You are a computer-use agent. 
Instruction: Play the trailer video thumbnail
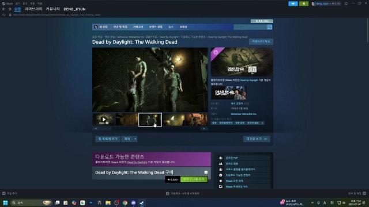[x=104, y=120]
